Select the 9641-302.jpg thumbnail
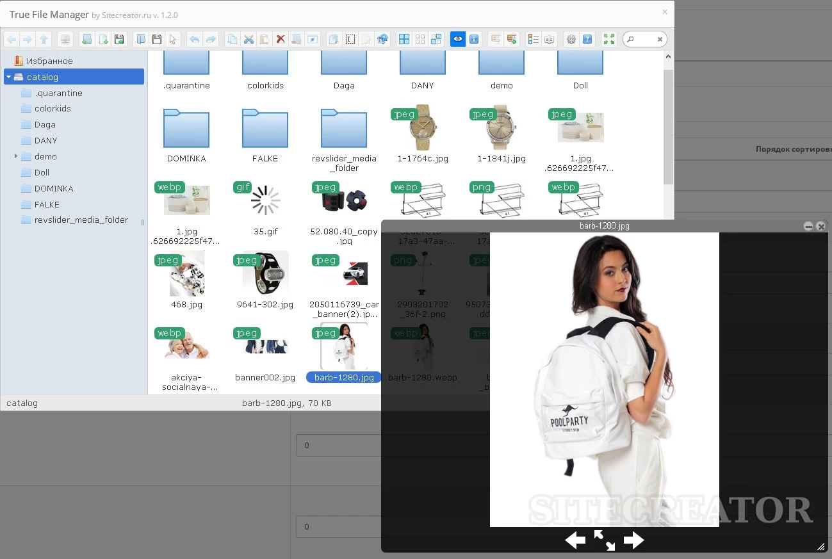The width and height of the screenshot is (832, 559). point(265,273)
